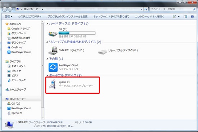This screenshot has height=132, width=198.
Task: Click the お気に入り star icon
Action: (x=7, y=24)
